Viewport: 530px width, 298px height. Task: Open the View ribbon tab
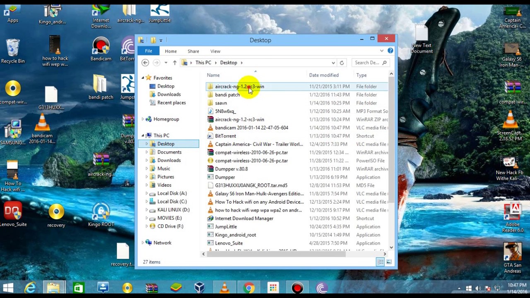point(215,51)
